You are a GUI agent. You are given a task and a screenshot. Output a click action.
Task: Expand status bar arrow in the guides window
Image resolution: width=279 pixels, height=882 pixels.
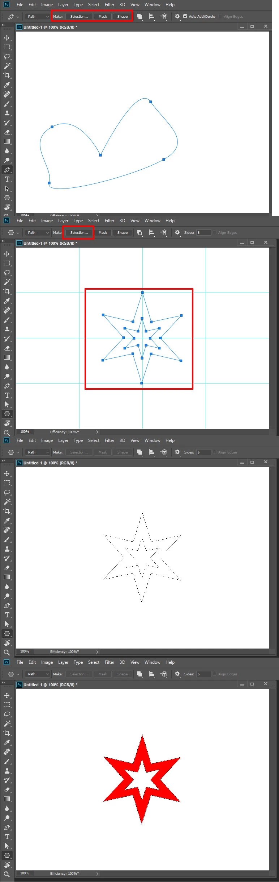97,432
